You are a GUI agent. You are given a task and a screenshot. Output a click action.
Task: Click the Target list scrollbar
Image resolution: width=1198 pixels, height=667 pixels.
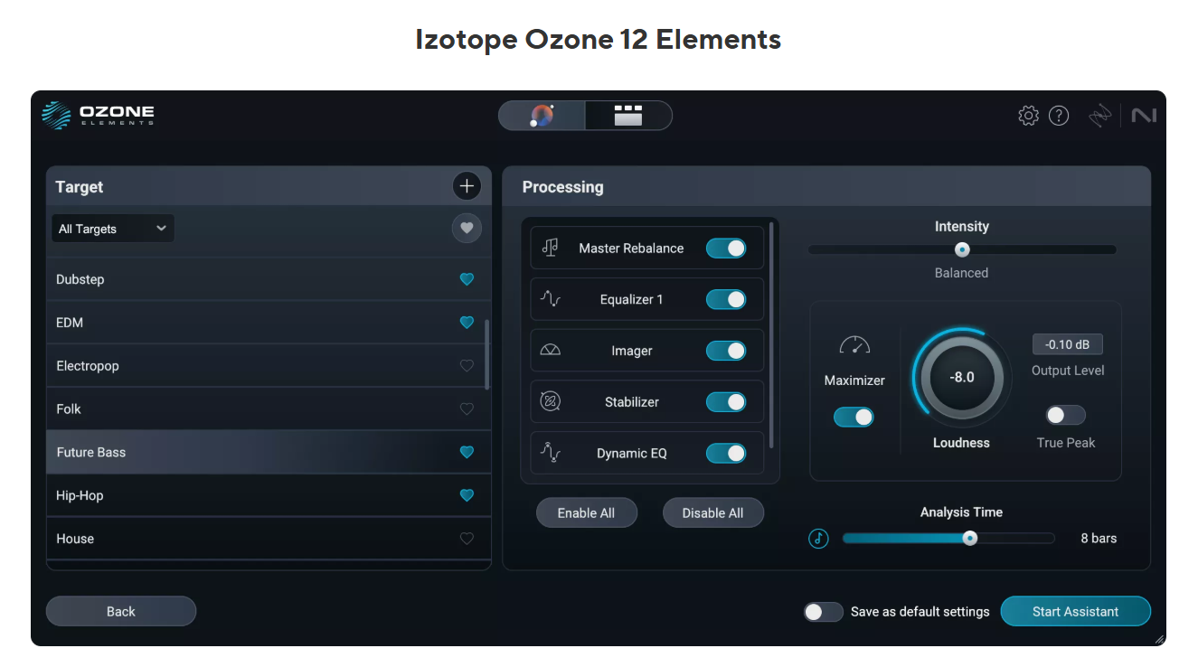(x=488, y=354)
